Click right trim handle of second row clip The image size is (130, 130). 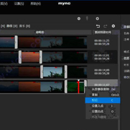click(41, 57)
